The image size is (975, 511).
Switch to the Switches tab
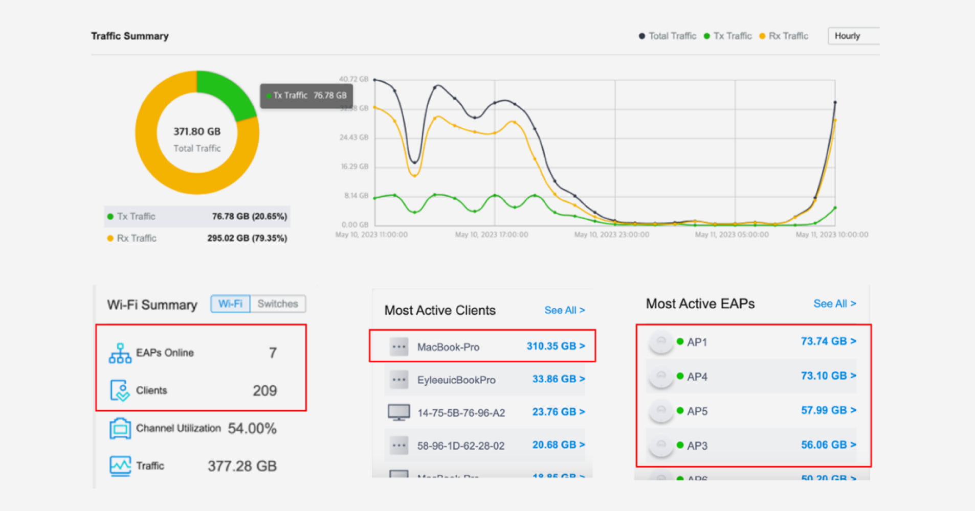point(277,304)
